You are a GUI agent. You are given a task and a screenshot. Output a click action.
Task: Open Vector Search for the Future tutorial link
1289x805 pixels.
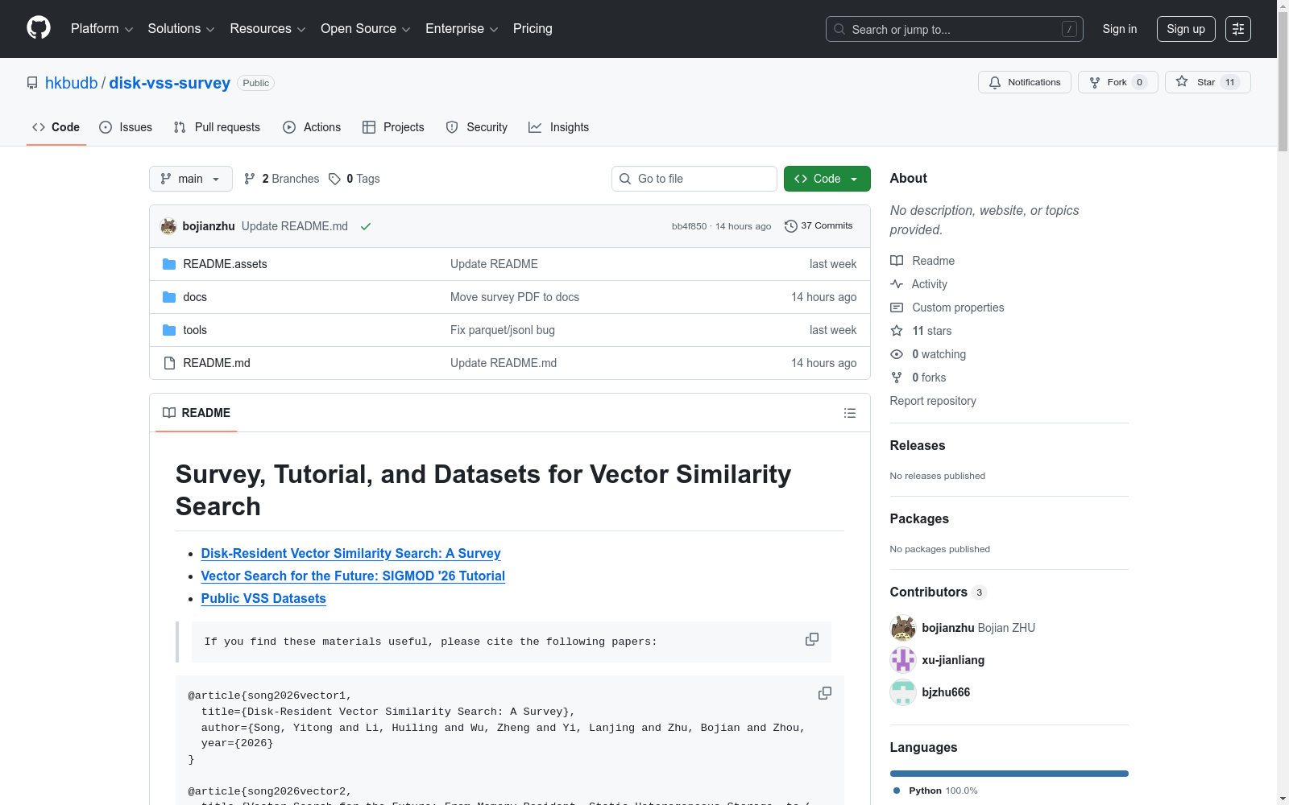(x=353, y=576)
